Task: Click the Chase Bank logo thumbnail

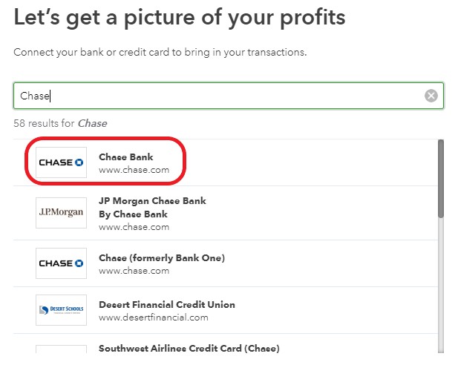Action: coord(61,162)
